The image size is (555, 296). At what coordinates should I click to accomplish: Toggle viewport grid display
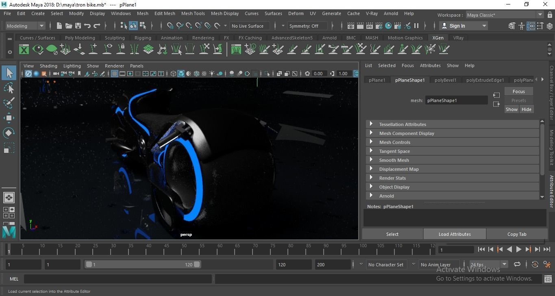[115, 74]
